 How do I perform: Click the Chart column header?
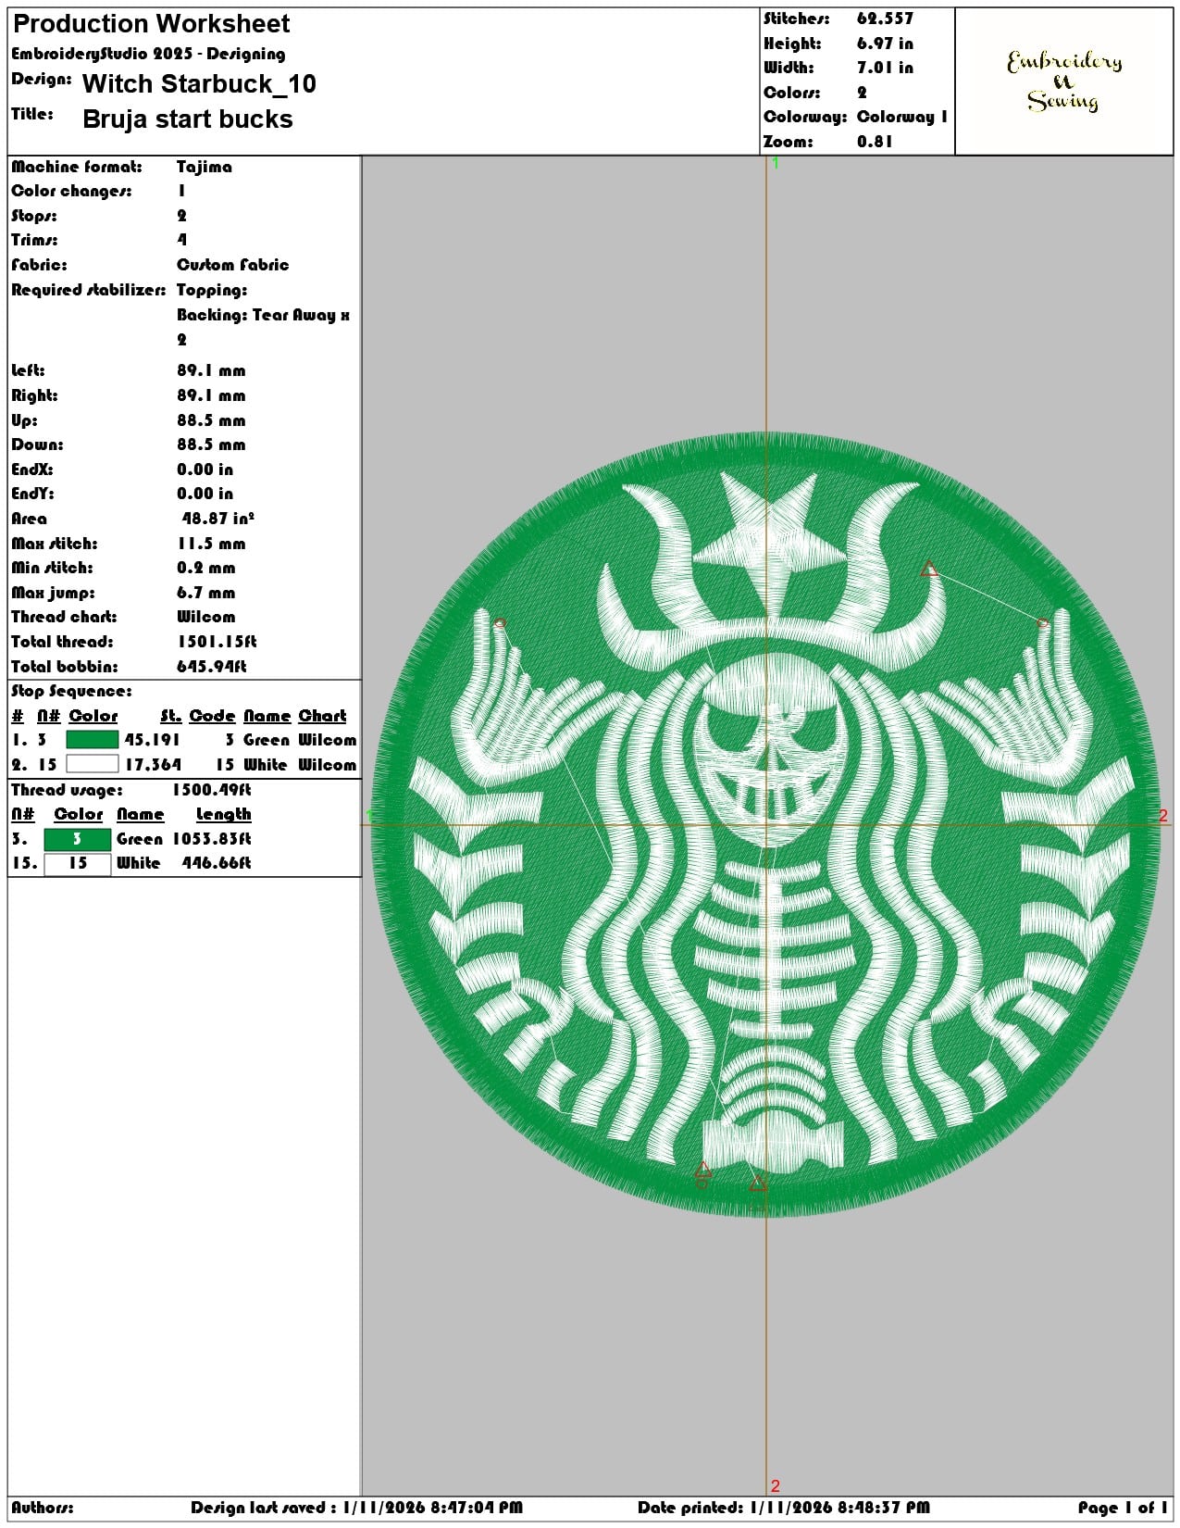[x=322, y=716]
